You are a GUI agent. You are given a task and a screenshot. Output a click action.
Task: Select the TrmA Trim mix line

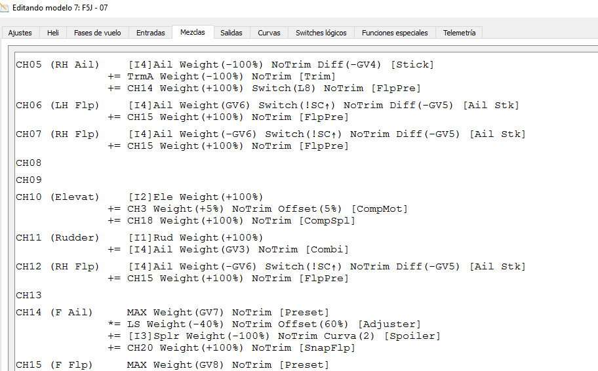point(231,76)
